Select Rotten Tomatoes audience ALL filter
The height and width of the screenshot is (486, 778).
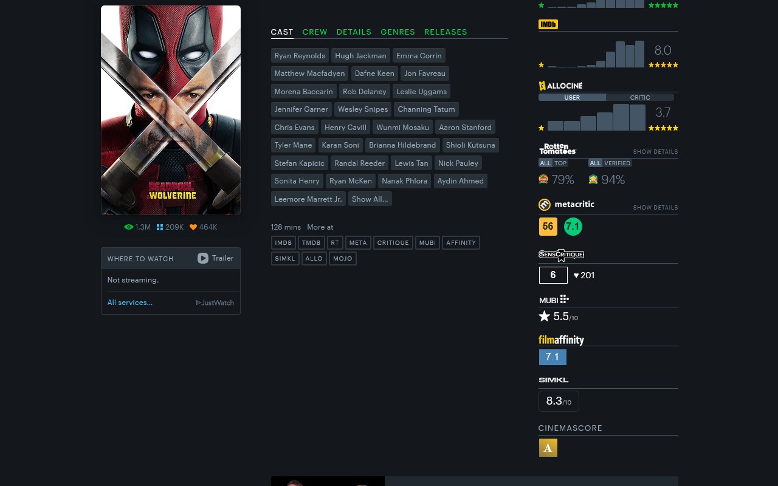(x=595, y=163)
